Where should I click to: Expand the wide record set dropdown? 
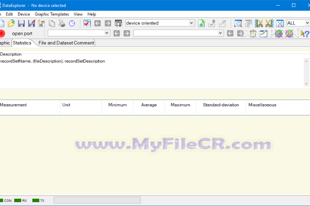220,33
